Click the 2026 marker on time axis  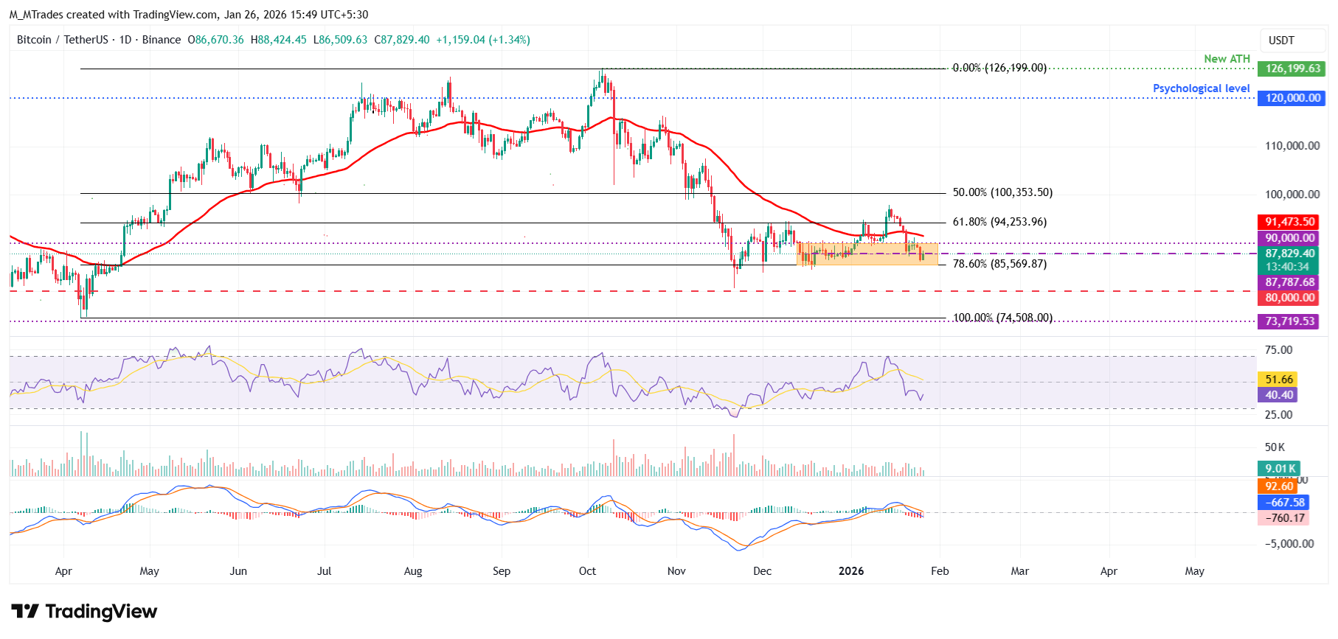point(851,571)
